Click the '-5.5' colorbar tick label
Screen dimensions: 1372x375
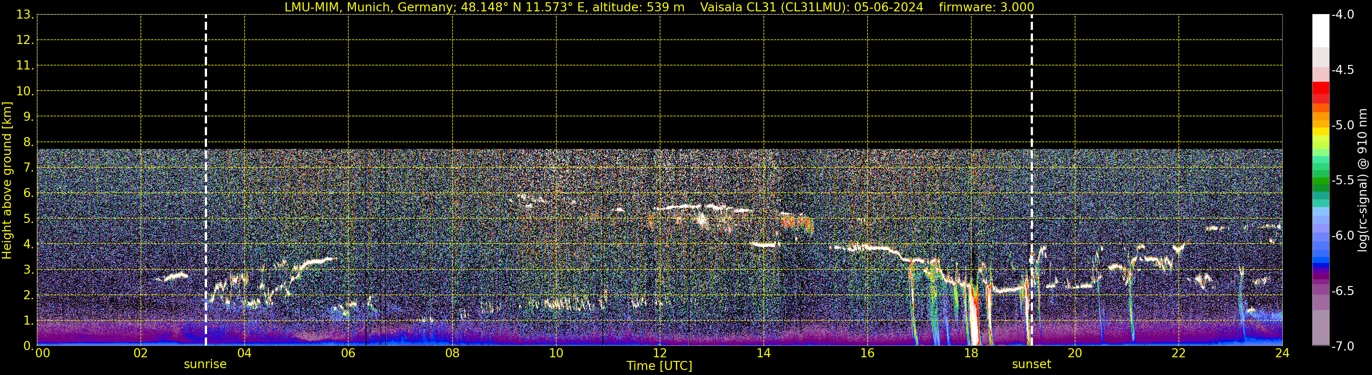tap(1343, 181)
